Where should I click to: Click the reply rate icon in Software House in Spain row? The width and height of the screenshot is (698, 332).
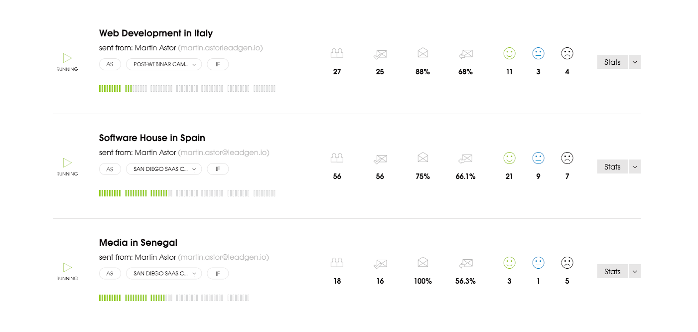tap(466, 159)
